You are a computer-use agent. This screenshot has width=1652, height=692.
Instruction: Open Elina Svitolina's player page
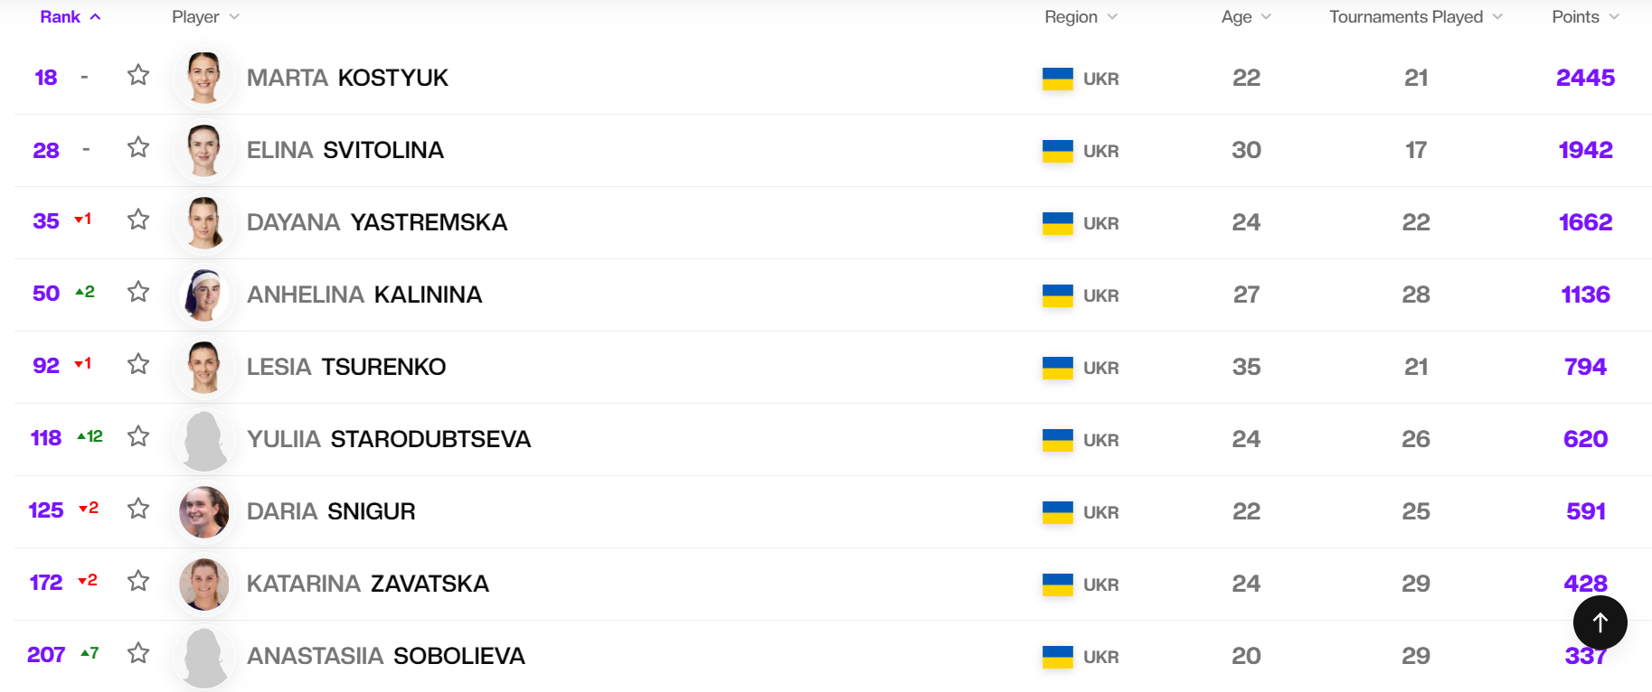[x=345, y=150]
